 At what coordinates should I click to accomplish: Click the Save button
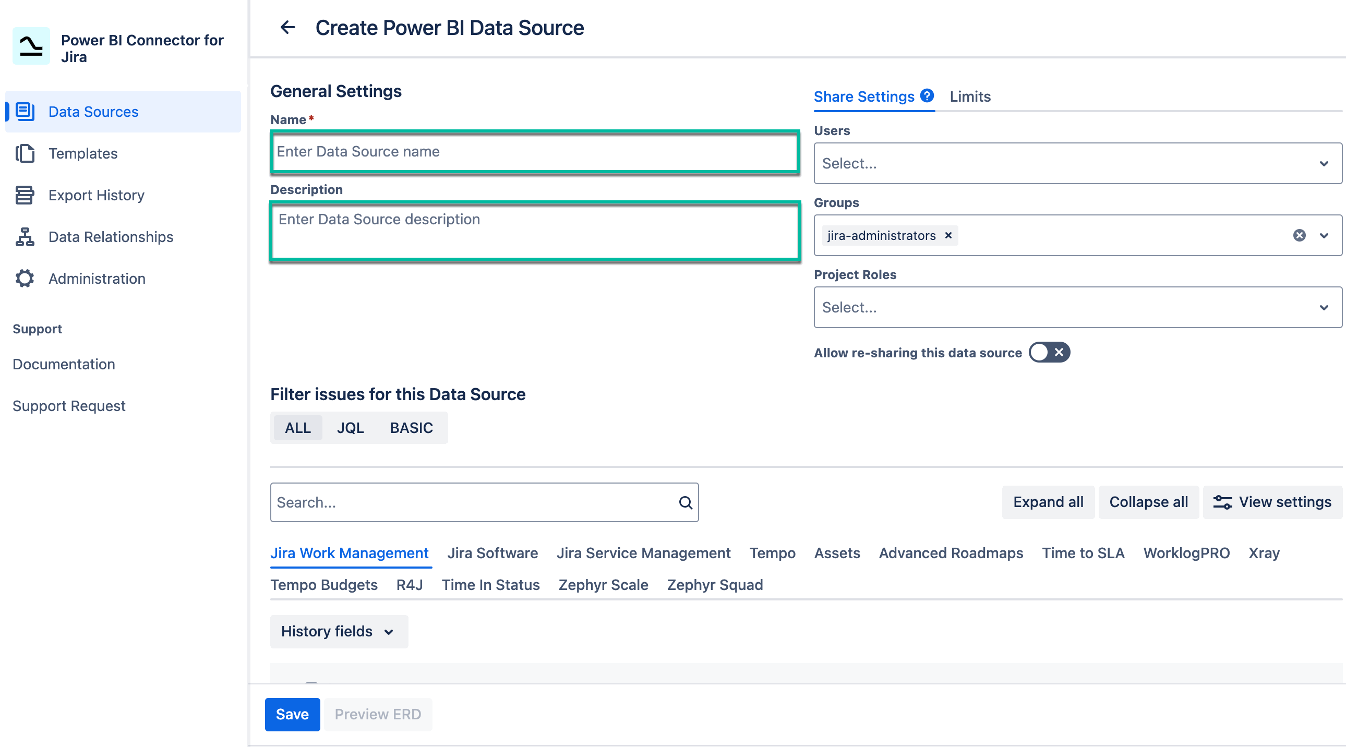pyautogui.click(x=292, y=714)
